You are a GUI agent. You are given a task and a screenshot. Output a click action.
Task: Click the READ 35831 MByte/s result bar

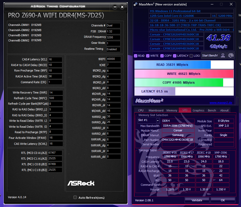point(184,65)
